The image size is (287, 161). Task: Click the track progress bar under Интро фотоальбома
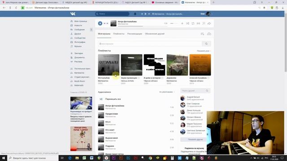point(143,26)
